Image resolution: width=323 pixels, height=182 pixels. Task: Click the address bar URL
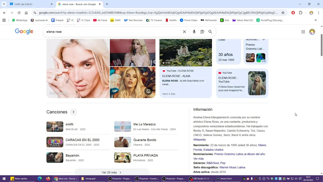[158, 13]
